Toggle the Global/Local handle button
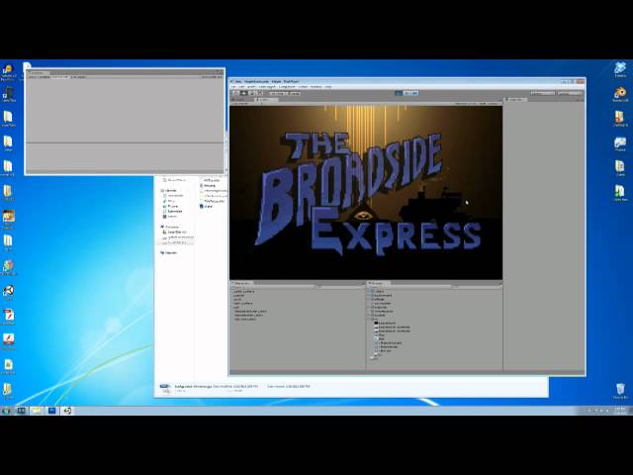This screenshot has height=475, width=633. tap(293, 93)
